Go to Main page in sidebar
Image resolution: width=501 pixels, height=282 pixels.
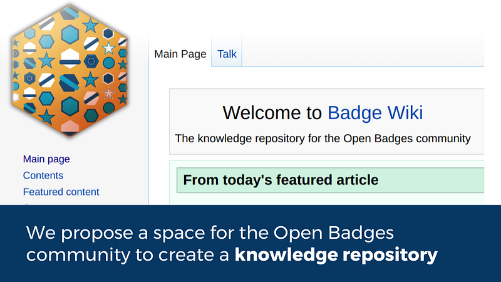pyautogui.click(x=46, y=159)
